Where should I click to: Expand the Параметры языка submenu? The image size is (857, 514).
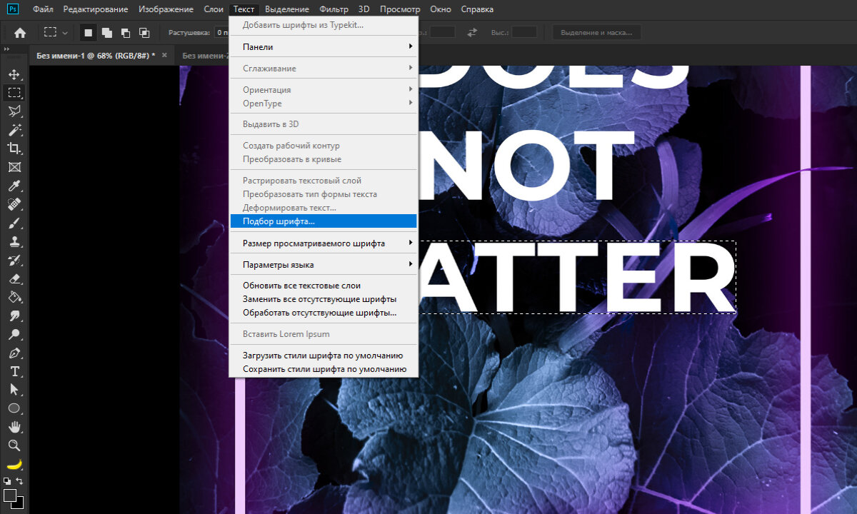tap(324, 265)
